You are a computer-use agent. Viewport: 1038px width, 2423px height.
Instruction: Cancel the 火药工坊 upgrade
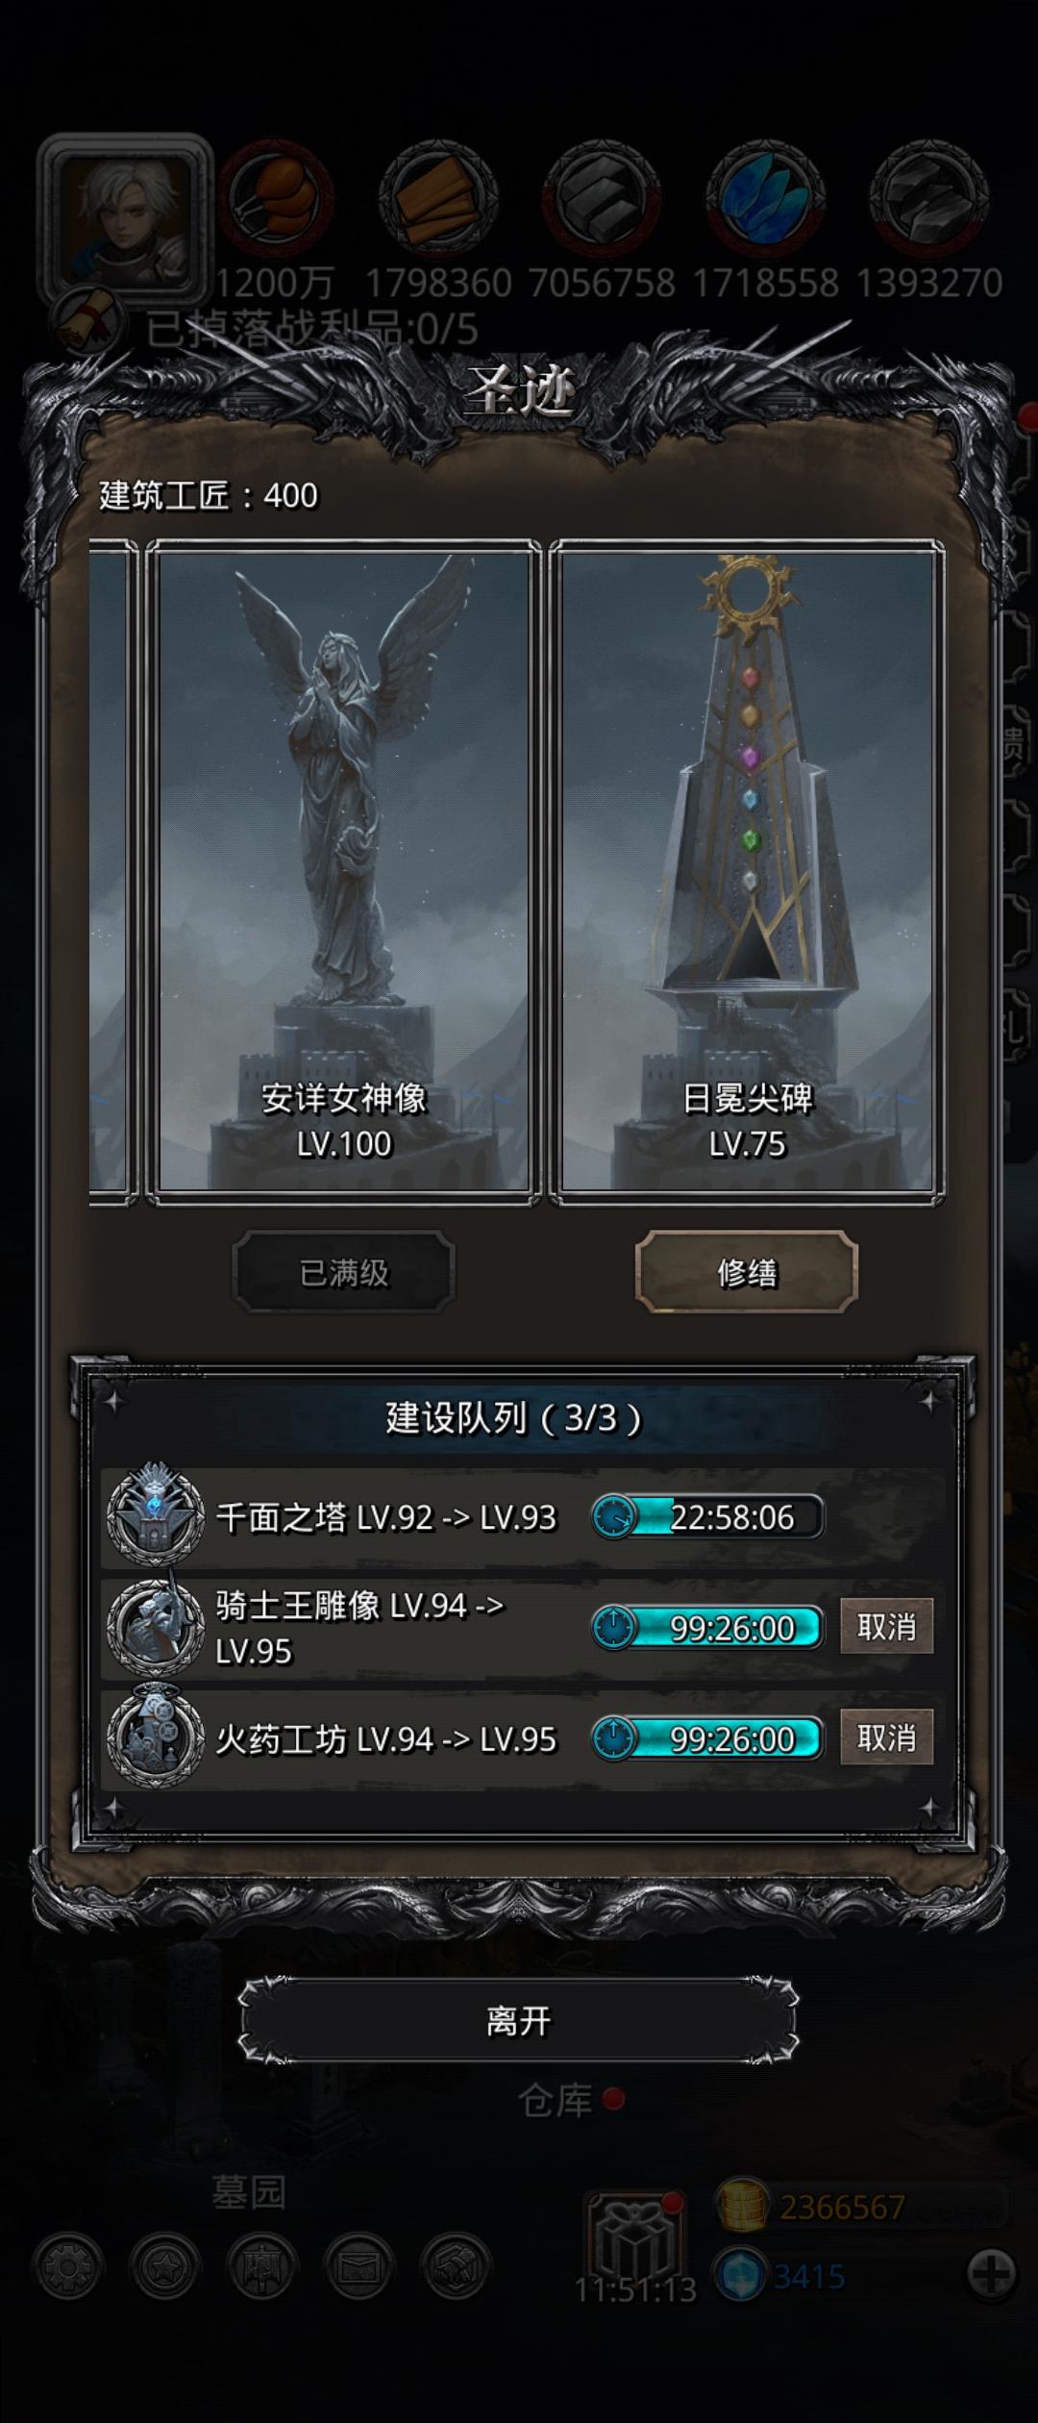click(x=886, y=1736)
